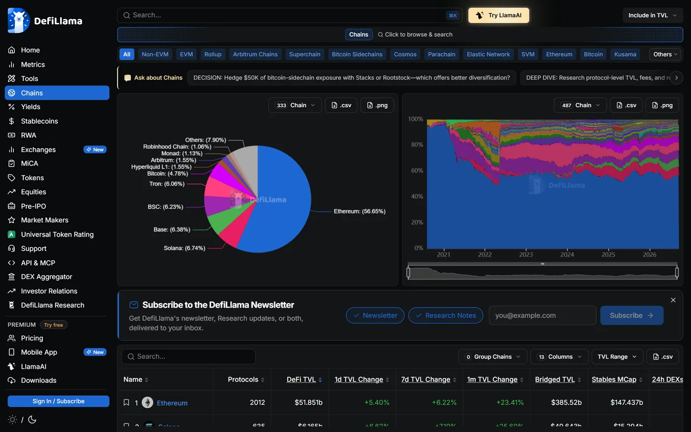The image size is (691, 432).
Task: Download the chains table as .csv
Action: coord(663,357)
